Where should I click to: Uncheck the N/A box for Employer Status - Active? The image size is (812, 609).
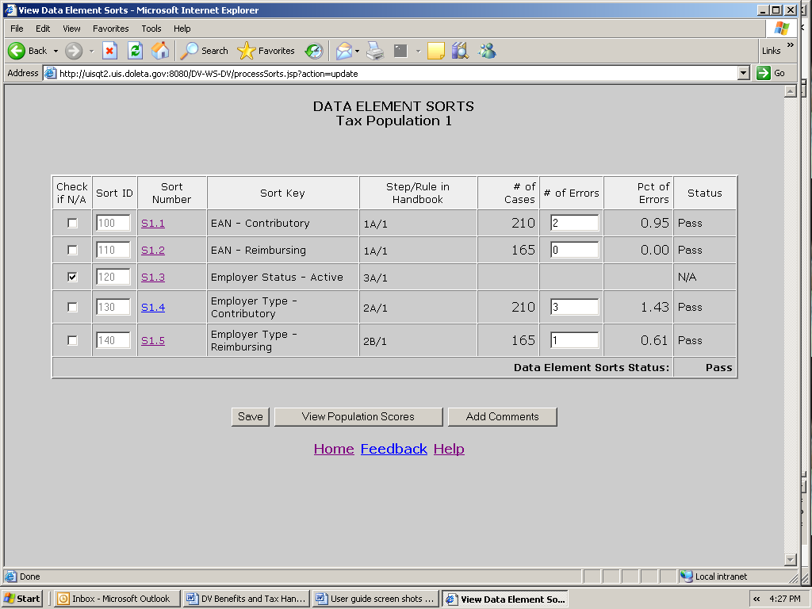(72, 278)
